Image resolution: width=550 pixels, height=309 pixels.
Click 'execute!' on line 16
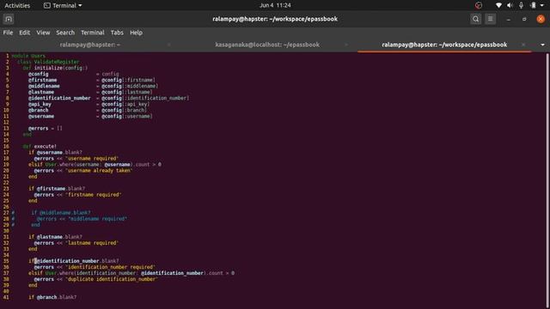pyautogui.click(x=46, y=146)
